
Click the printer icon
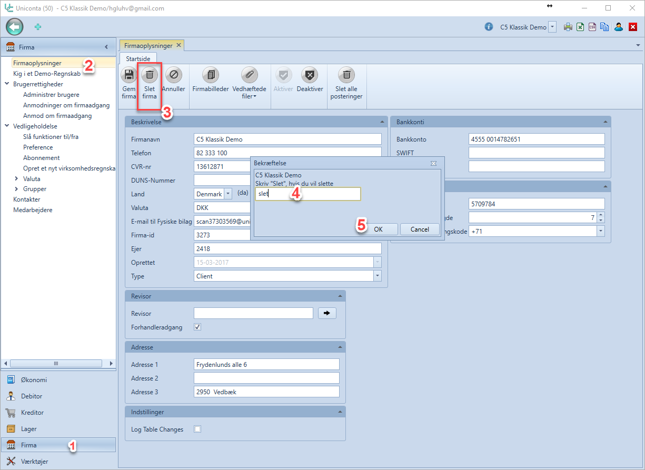click(x=568, y=27)
